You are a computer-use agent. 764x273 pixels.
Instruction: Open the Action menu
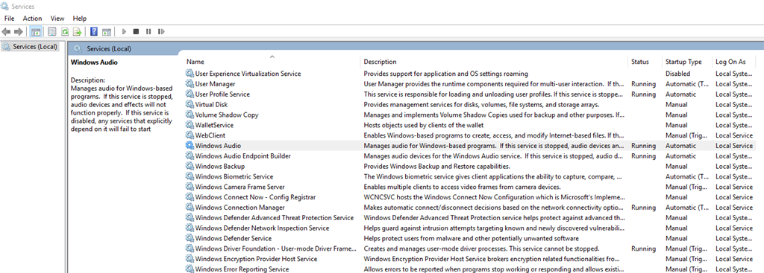(x=33, y=19)
